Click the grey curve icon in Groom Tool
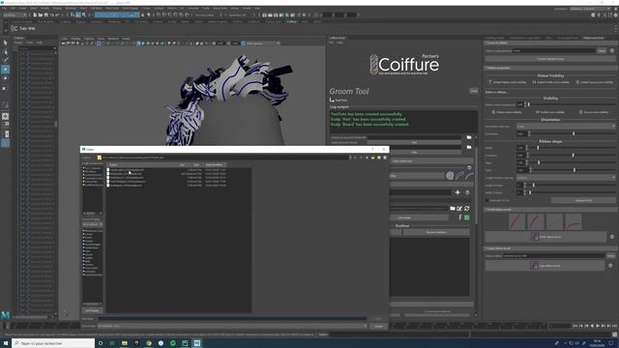Image resolution: width=619 pixels, height=348 pixels. (469, 176)
